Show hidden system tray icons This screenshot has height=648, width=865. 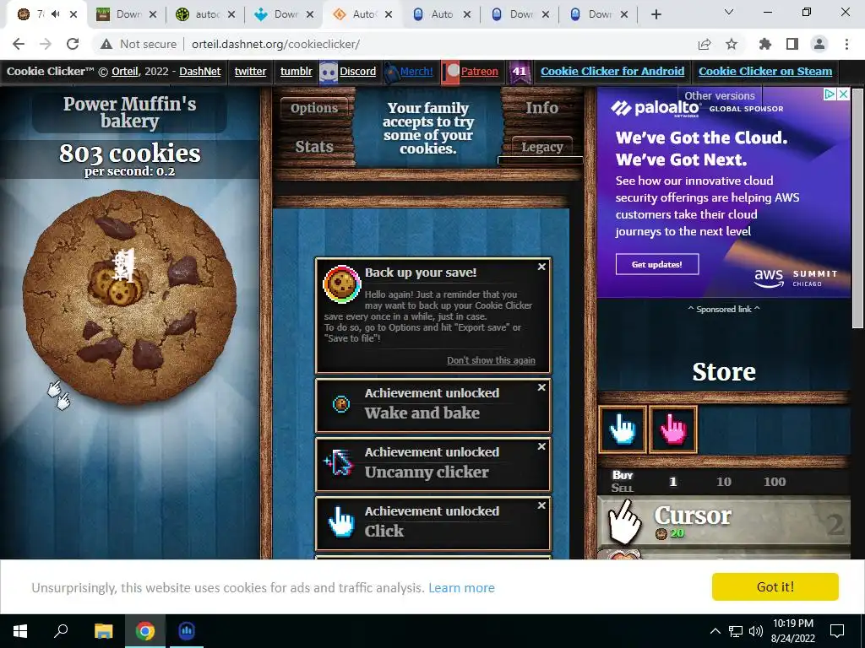pos(715,631)
